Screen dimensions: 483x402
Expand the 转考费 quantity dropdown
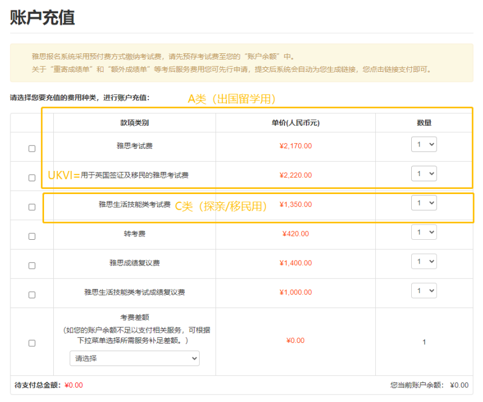point(423,232)
